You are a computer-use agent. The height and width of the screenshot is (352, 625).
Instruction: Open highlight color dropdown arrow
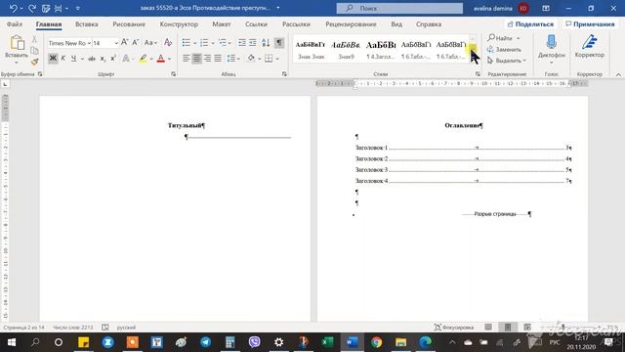(x=151, y=59)
